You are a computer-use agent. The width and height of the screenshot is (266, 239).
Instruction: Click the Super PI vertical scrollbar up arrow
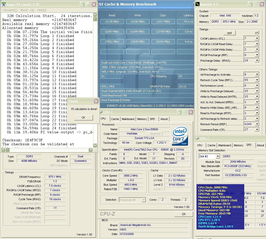(x=95, y=15)
